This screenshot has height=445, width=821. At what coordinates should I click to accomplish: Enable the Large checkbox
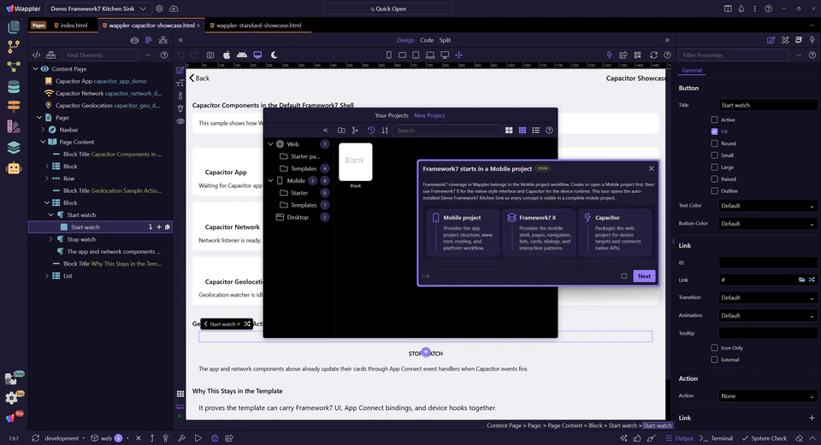[714, 167]
